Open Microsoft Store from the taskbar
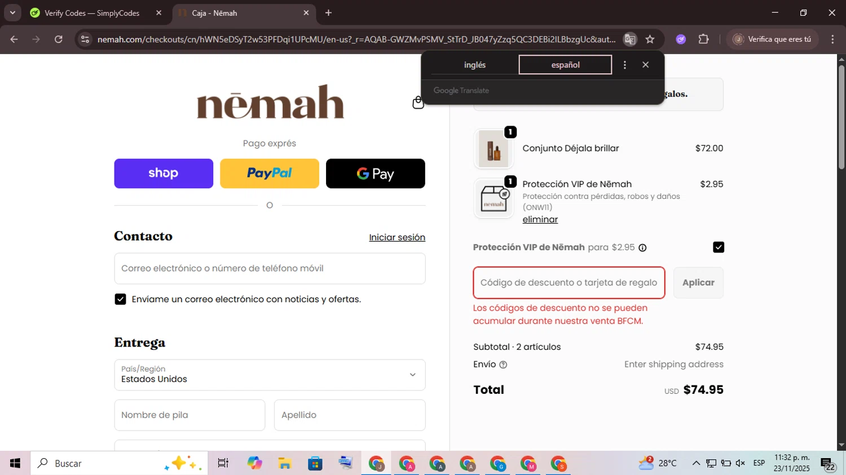 click(x=315, y=463)
